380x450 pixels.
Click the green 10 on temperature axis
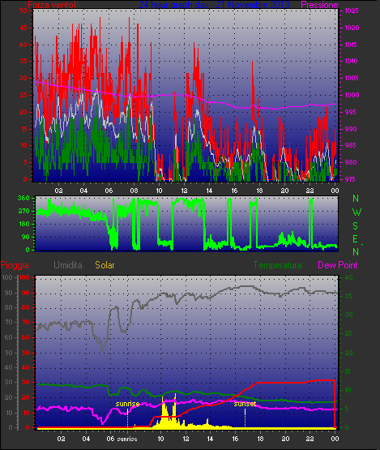tap(348, 390)
